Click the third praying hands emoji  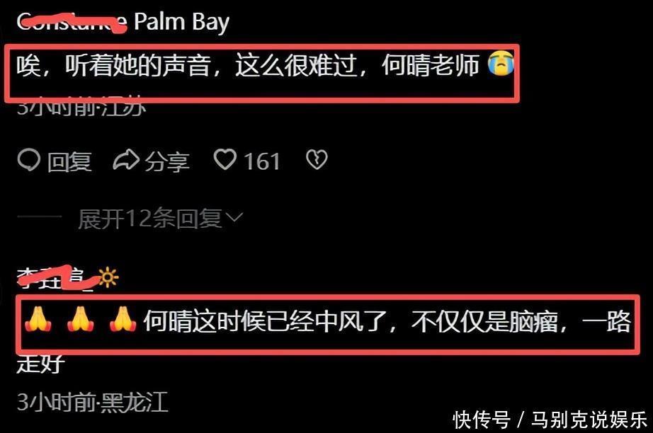point(123,319)
